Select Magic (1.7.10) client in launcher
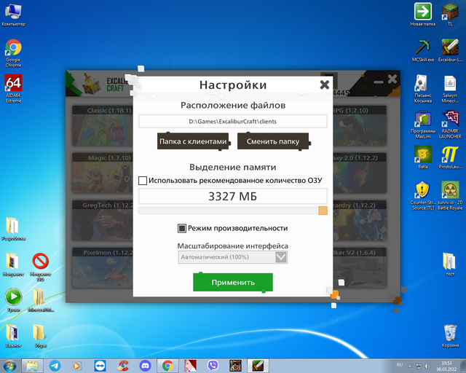Image resolution: width=466 pixels, height=373 pixels. (x=103, y=173)
